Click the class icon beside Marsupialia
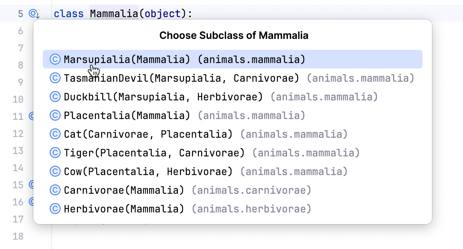 [x=55, y=60]
